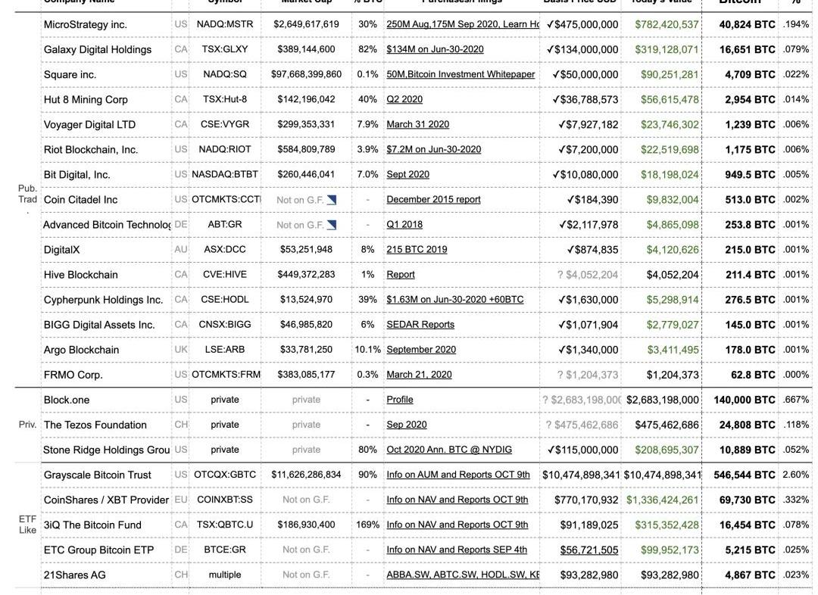Click the '2.60%' supply percentage cell
Screen dimensions: 818x595
pyautogui.click(x=796, y=475)
